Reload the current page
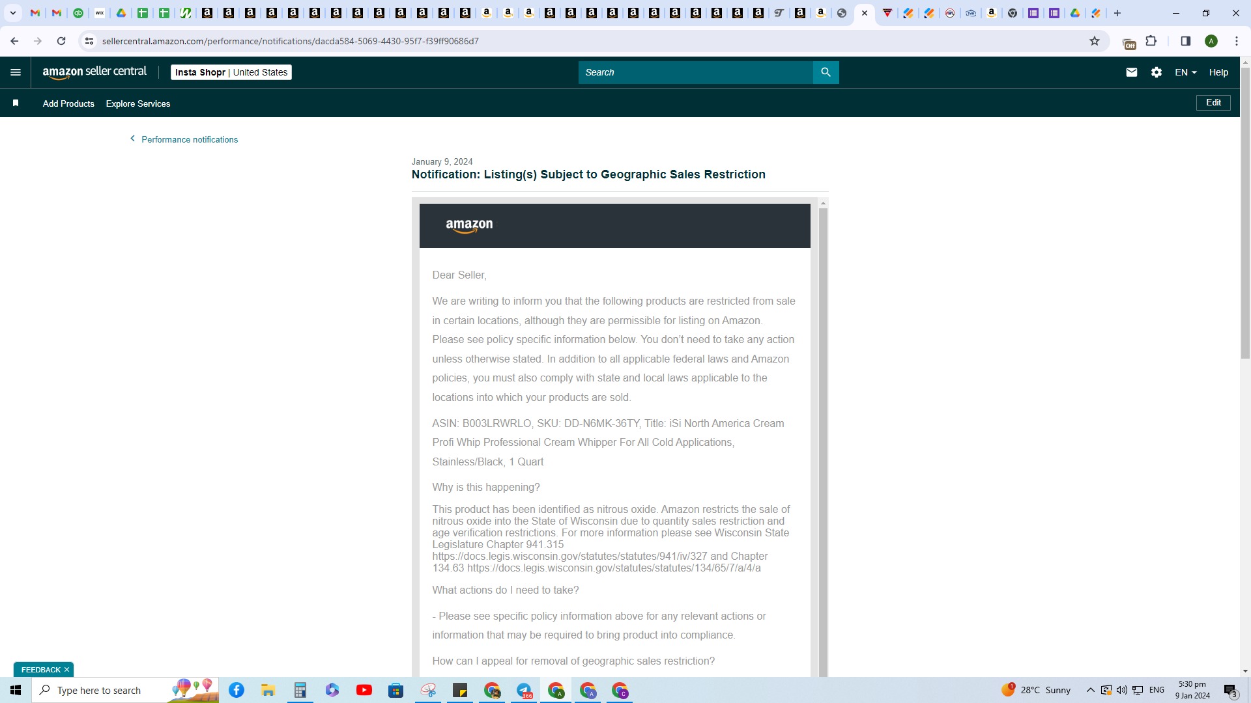This screenshot has width=1251, height=703. pyautogui.click(x=61, y=41)
